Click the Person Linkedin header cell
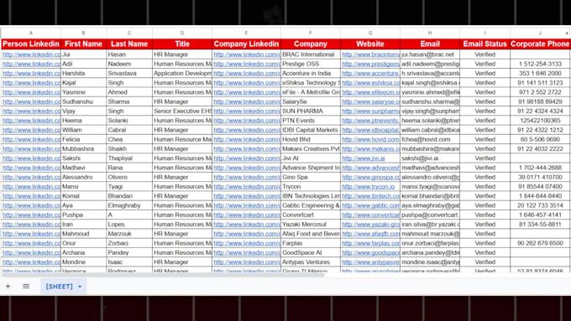571x321 pixels. [31, 44]
